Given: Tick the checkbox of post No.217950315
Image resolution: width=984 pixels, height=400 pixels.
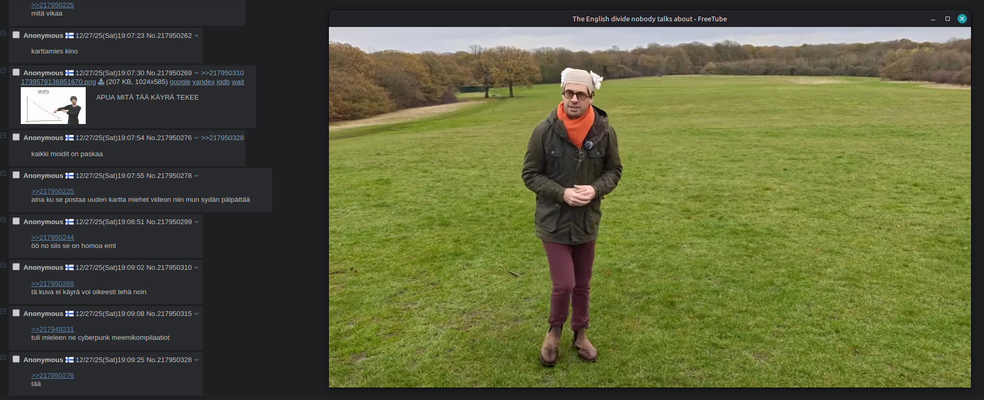Looking at the screenshot, I should [16, 313].
